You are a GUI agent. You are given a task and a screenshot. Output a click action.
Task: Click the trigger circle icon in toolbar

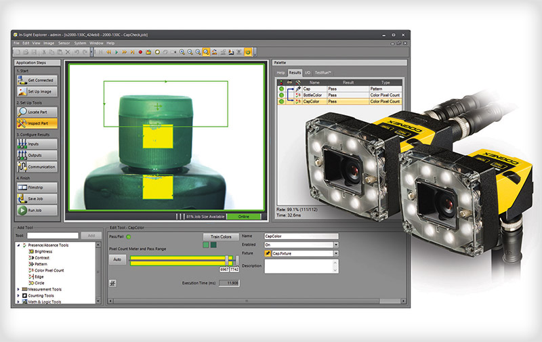click(x=157, y=52)
